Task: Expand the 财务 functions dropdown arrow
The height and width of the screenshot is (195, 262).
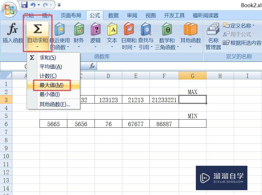Action: (x=79, y=47)
